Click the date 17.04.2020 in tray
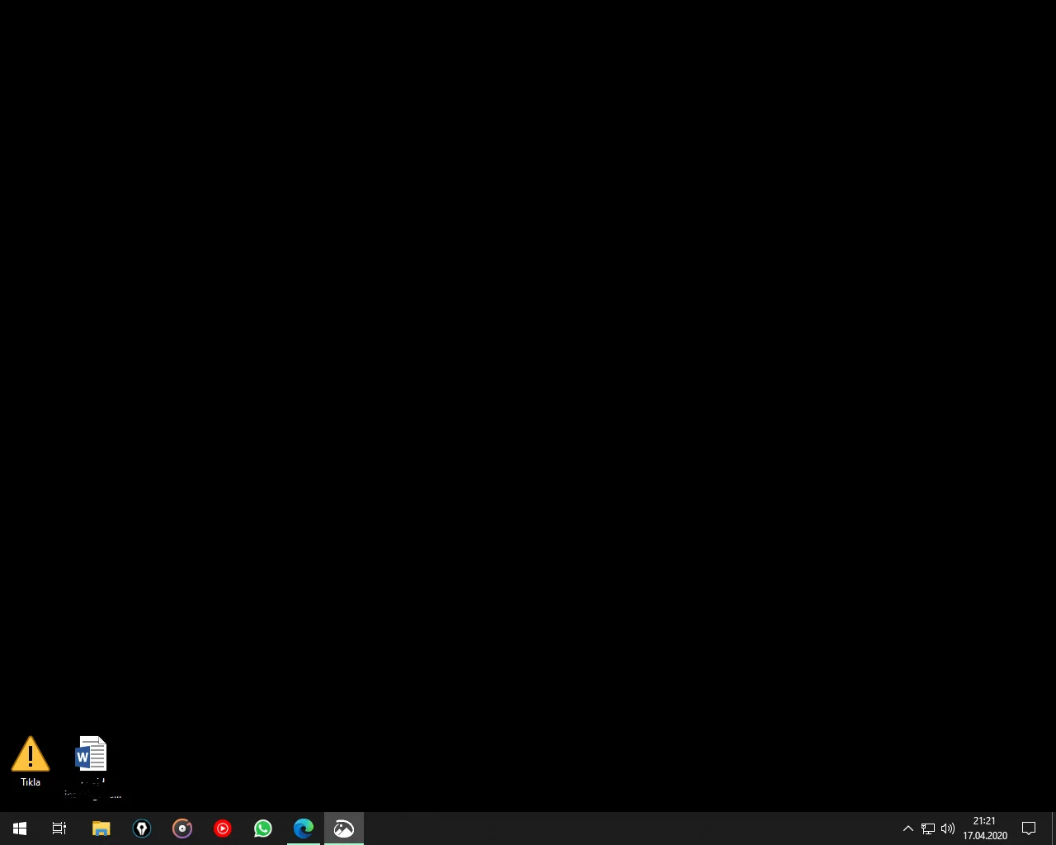The image size is (1056, 845). 984,836
